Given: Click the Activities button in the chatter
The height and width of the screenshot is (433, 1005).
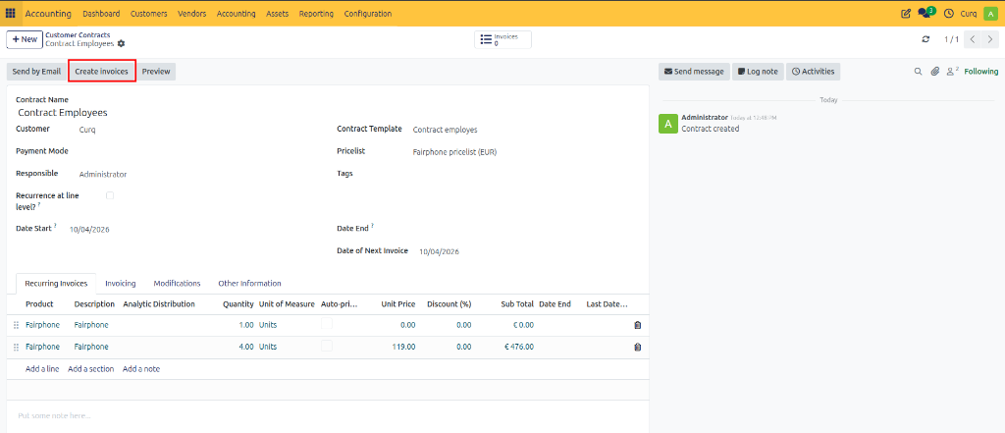Looking at the screenshot, I should pyautogui.click(x=813, y=72).
